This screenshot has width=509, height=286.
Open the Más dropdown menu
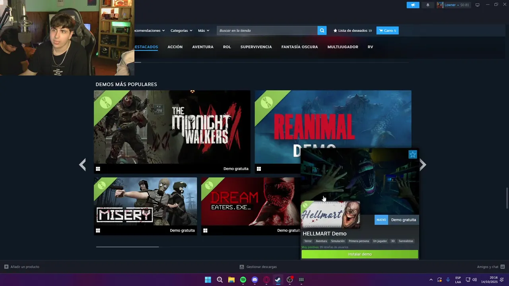click(x=204, y=31)
